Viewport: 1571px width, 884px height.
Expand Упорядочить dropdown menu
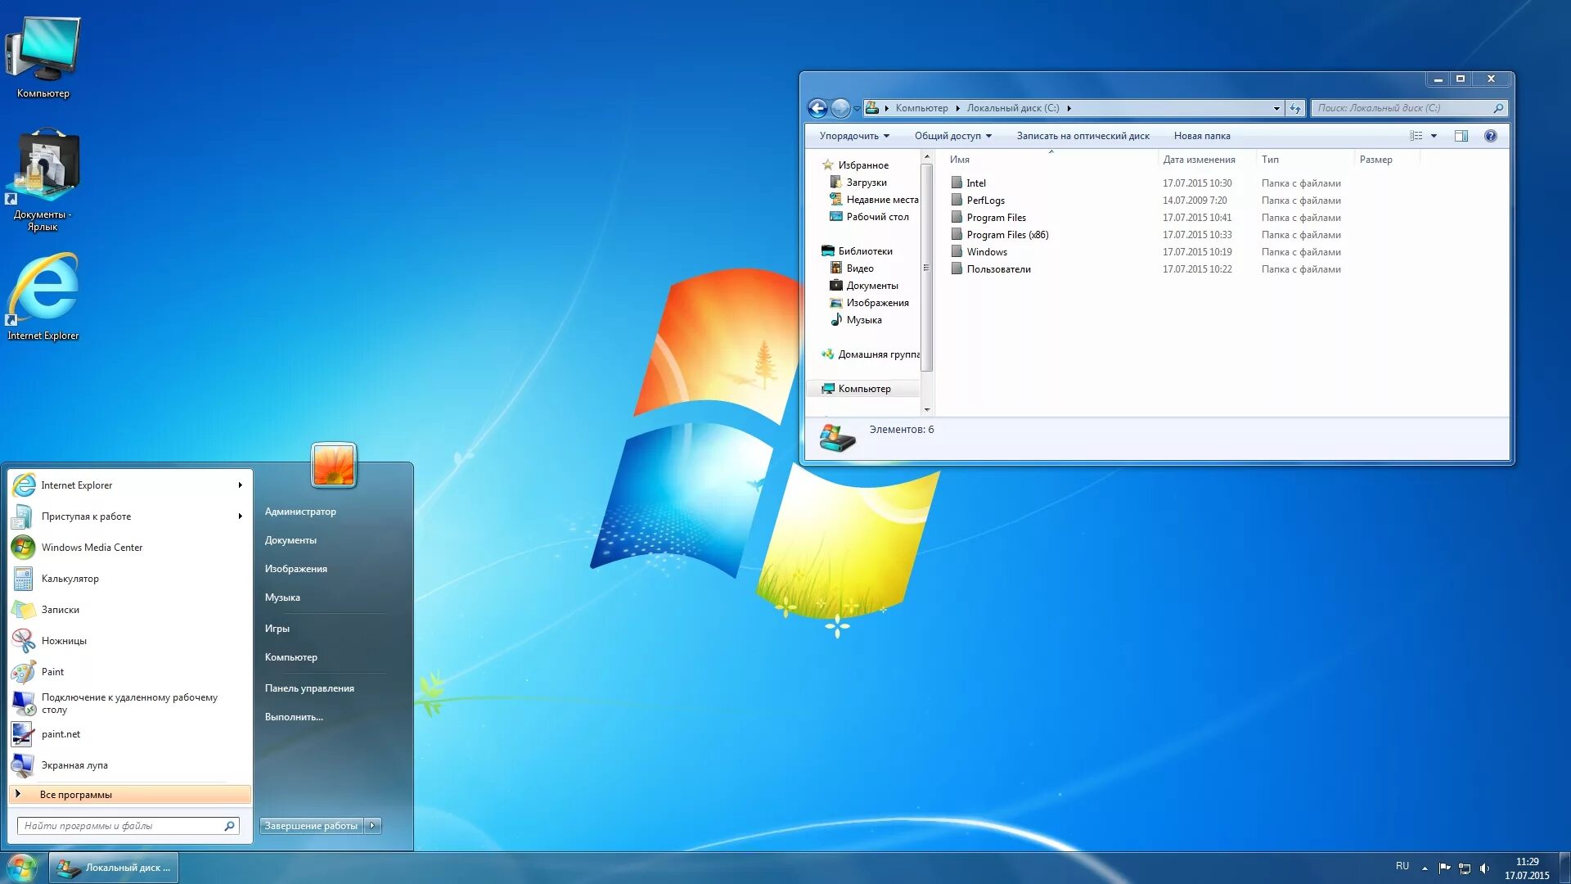coord(853,136)
